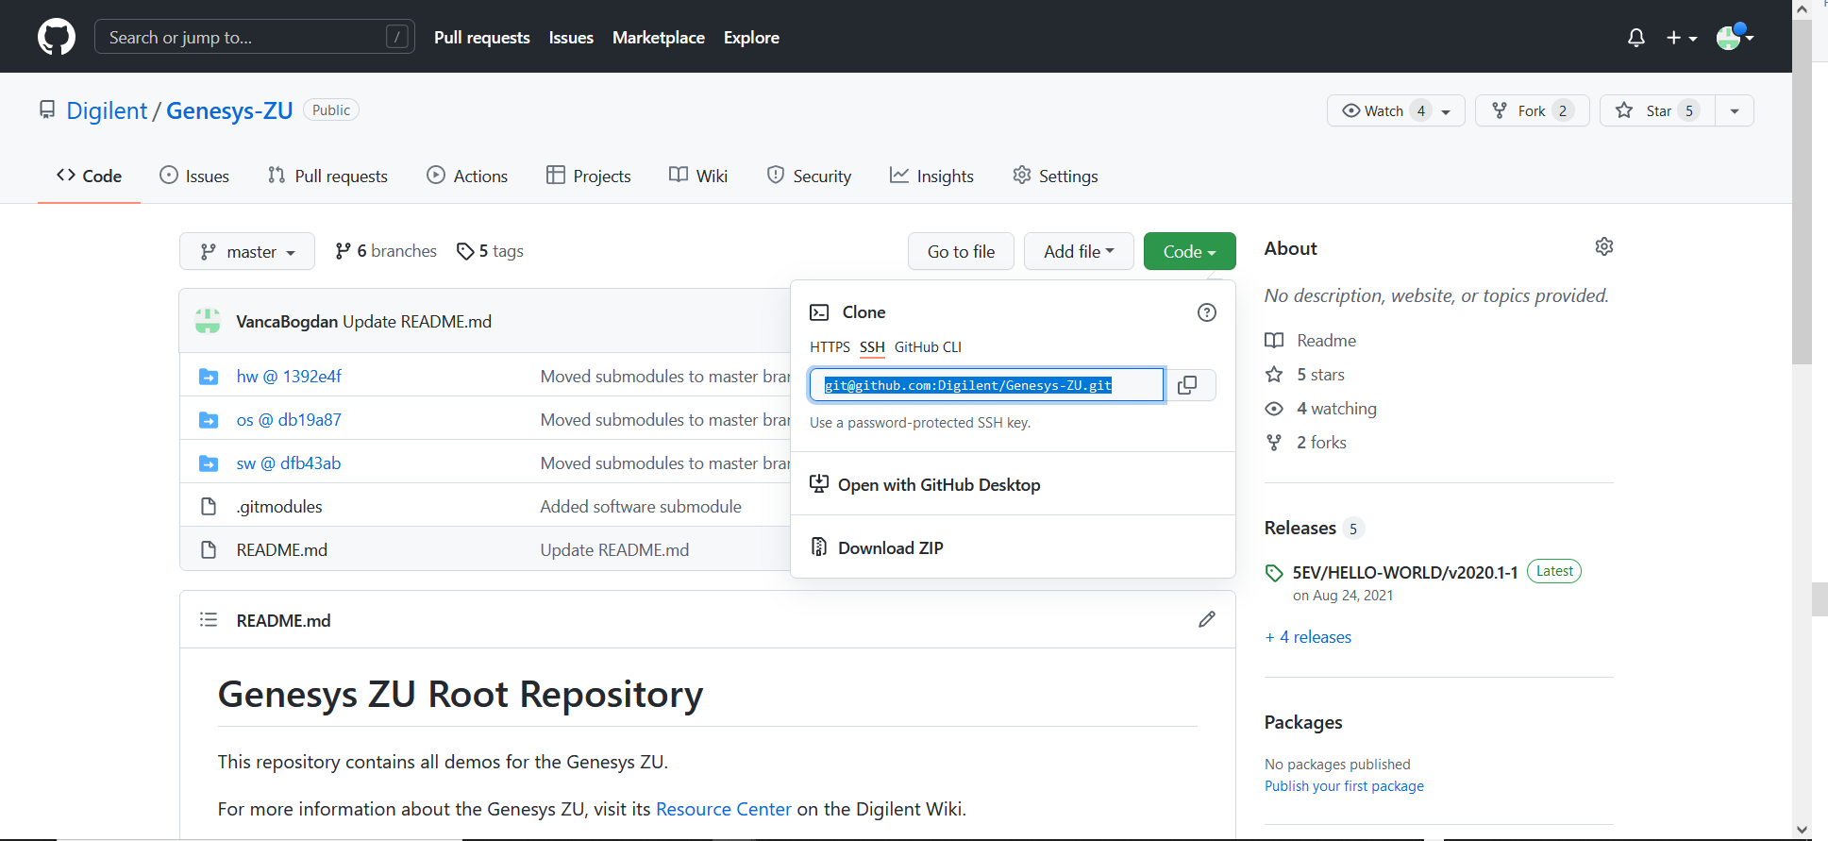Open the .gitmodules file
1828x841 pixels.
pyautogui.click(x=279, y=507)
